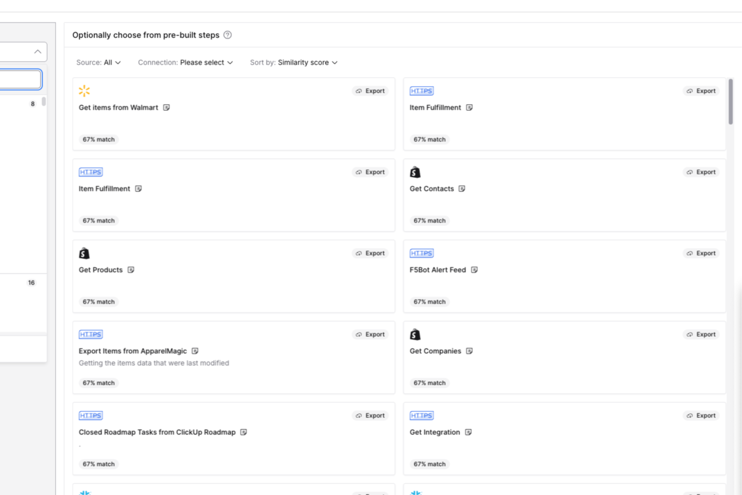742x495 pixels.
Task: Click the copy icon next to Get items from Walmart
Action: 166,107
